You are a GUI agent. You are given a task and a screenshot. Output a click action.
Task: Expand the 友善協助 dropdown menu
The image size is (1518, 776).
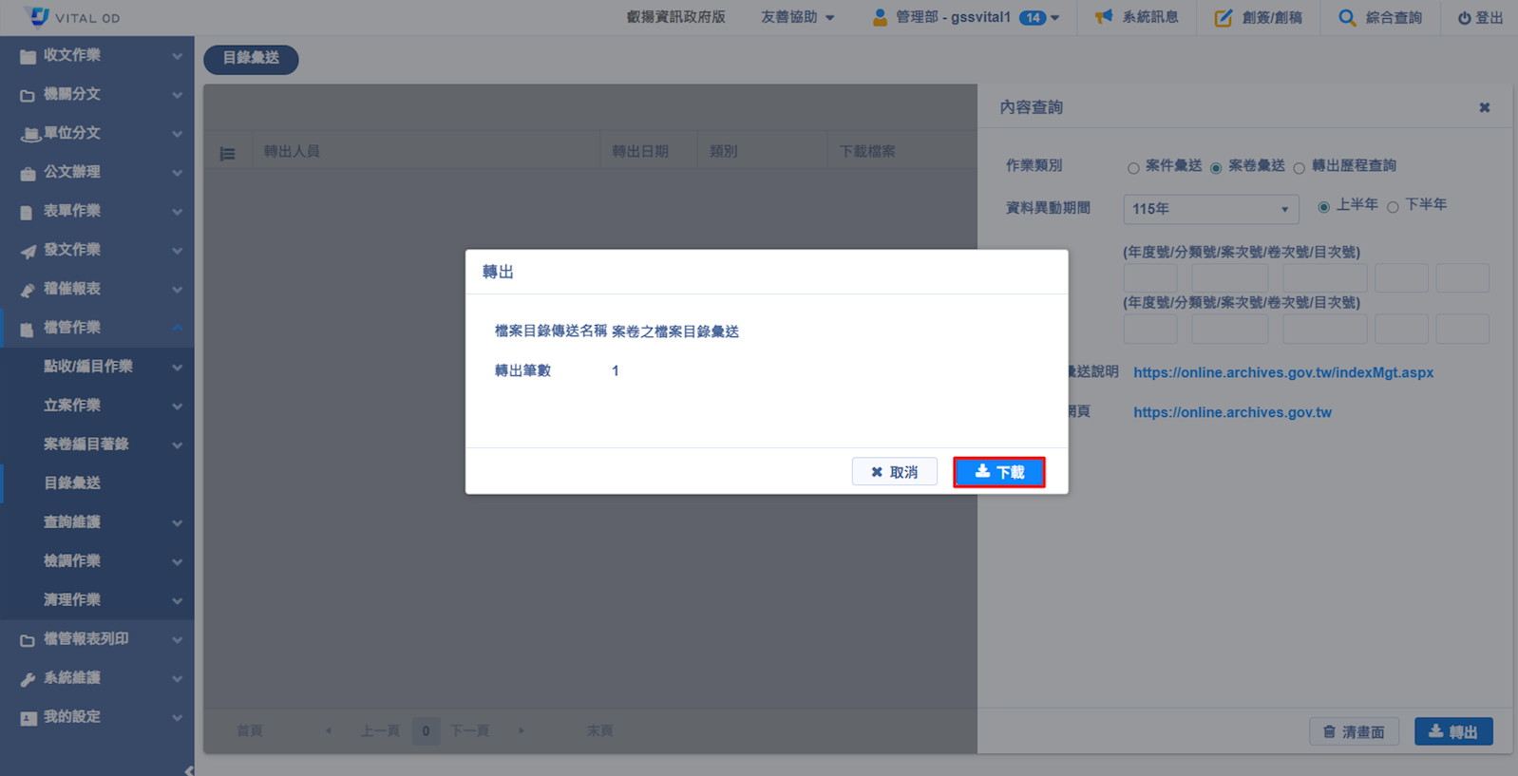tap(797, 17)
